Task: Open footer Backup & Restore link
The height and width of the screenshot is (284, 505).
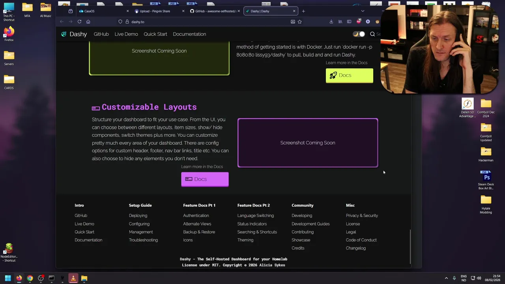Action: 199,232
